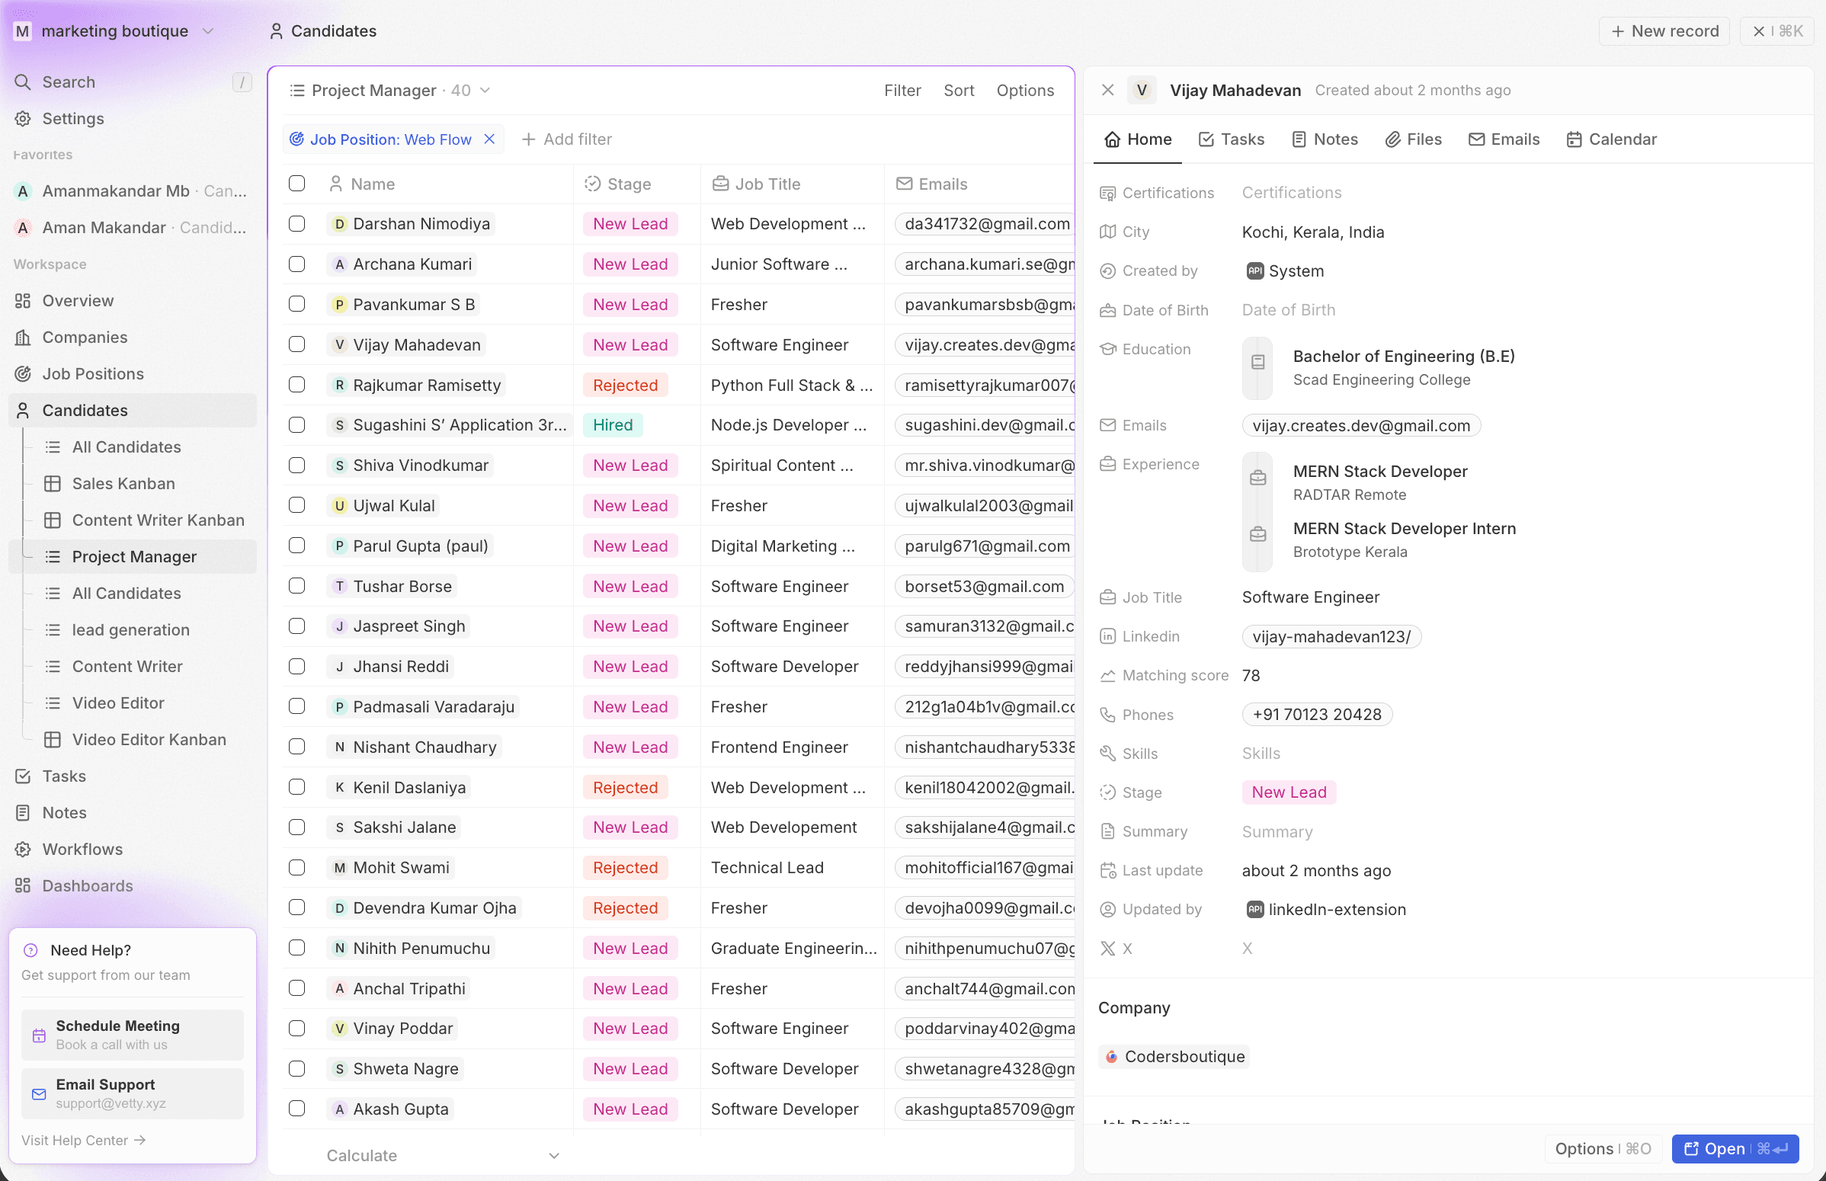Viewport: 1826px width, 1181px height.
Task: Click the Emails column envelope icon
Action: click(904, 184)
